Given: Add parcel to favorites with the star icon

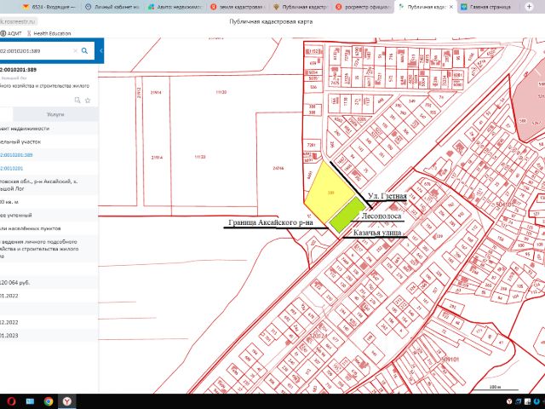Looking at the screenshot, I should (x=88, y=100).
